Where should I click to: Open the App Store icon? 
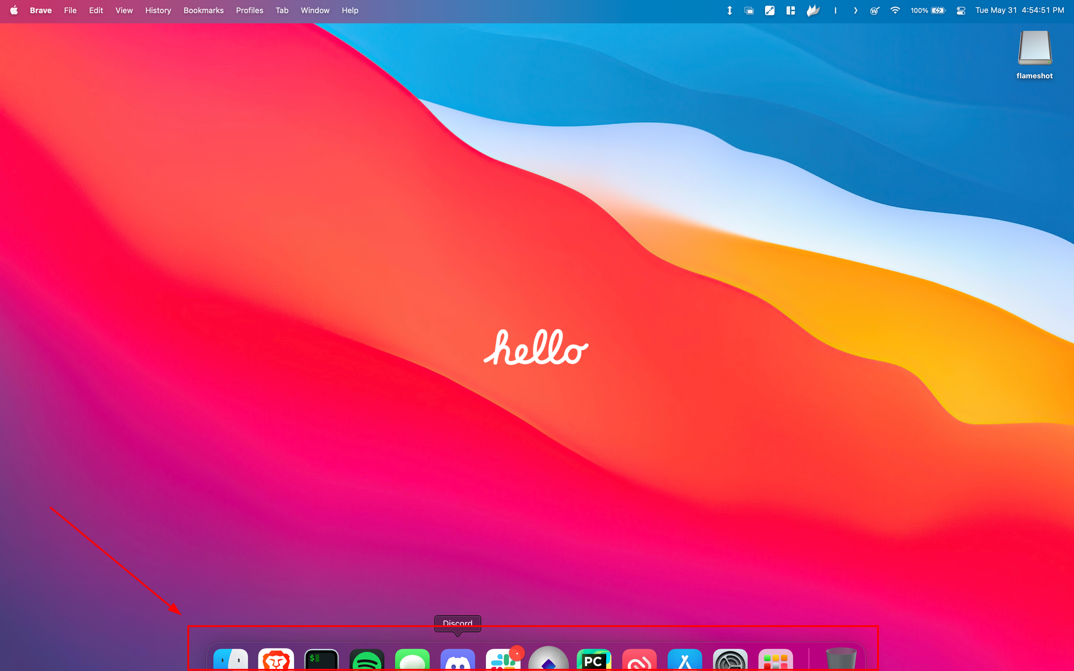click(685, 660)
